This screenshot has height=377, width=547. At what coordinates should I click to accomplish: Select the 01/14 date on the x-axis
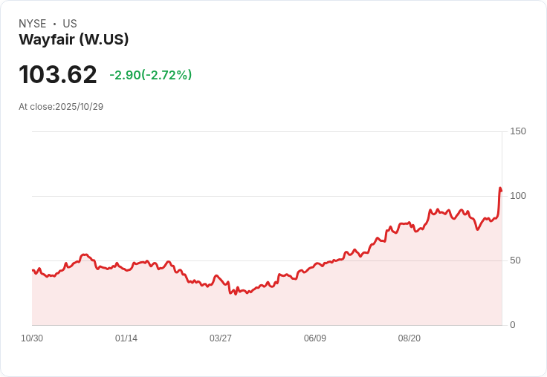coord(126,338)
